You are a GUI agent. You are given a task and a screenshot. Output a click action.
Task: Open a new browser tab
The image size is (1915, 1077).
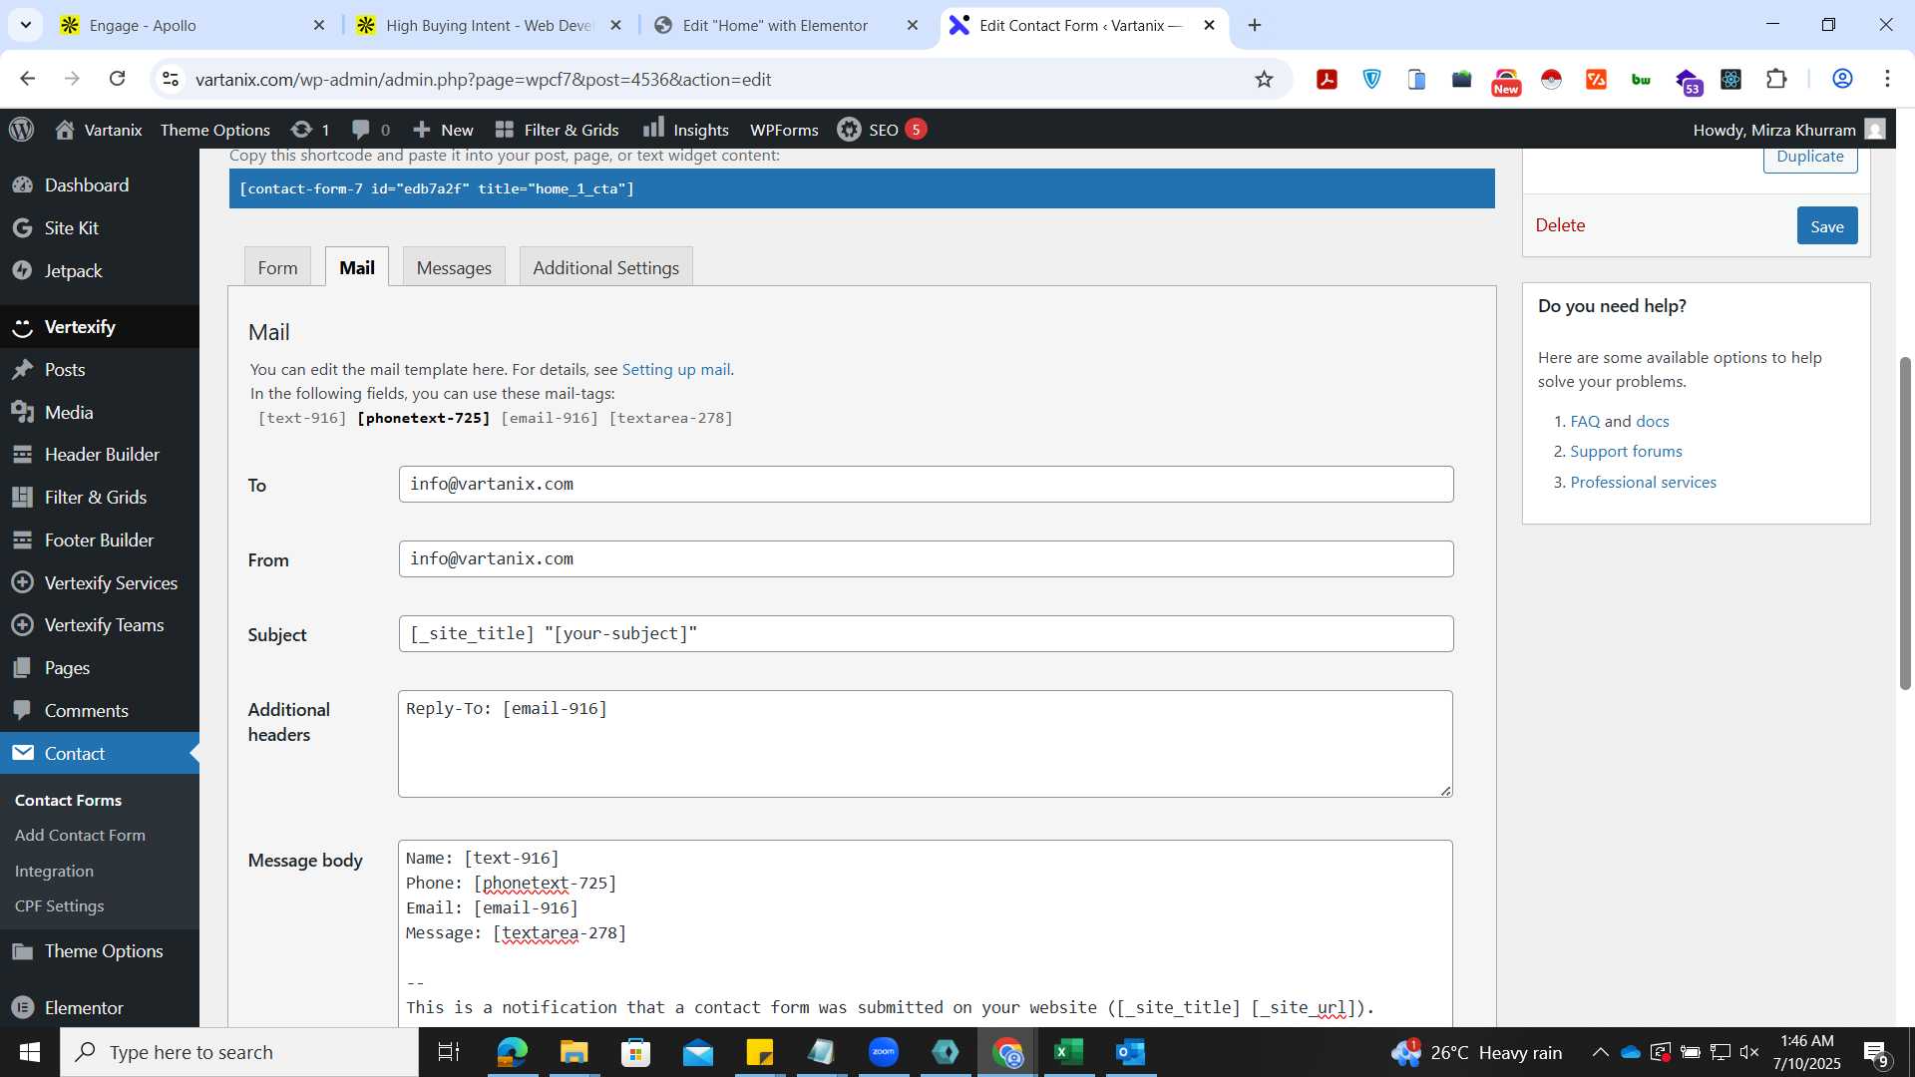[x=1255, y=25]
